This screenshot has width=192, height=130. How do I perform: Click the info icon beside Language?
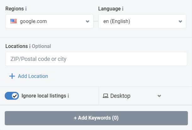click(123, 9)
